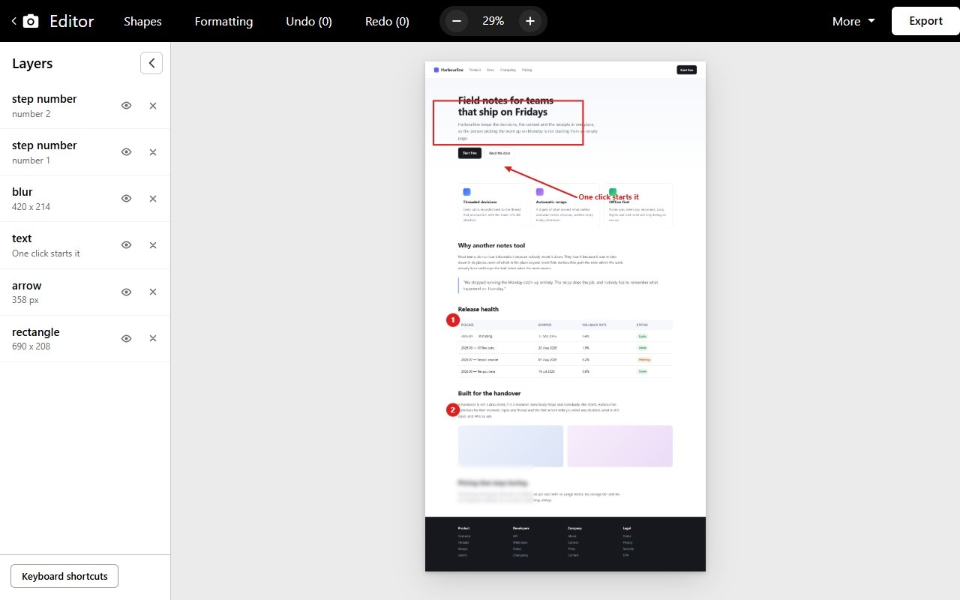This screenshot has height=600, width=960.
Task: Select the rectangle layer name
Action: (x=36, y=332)
